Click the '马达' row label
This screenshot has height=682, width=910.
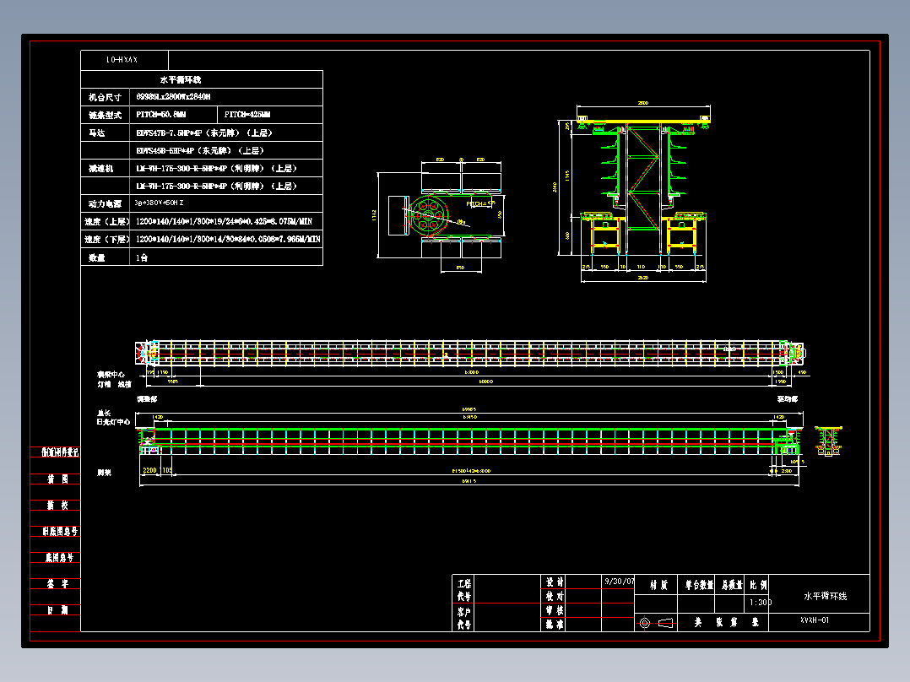click(97, 133)
